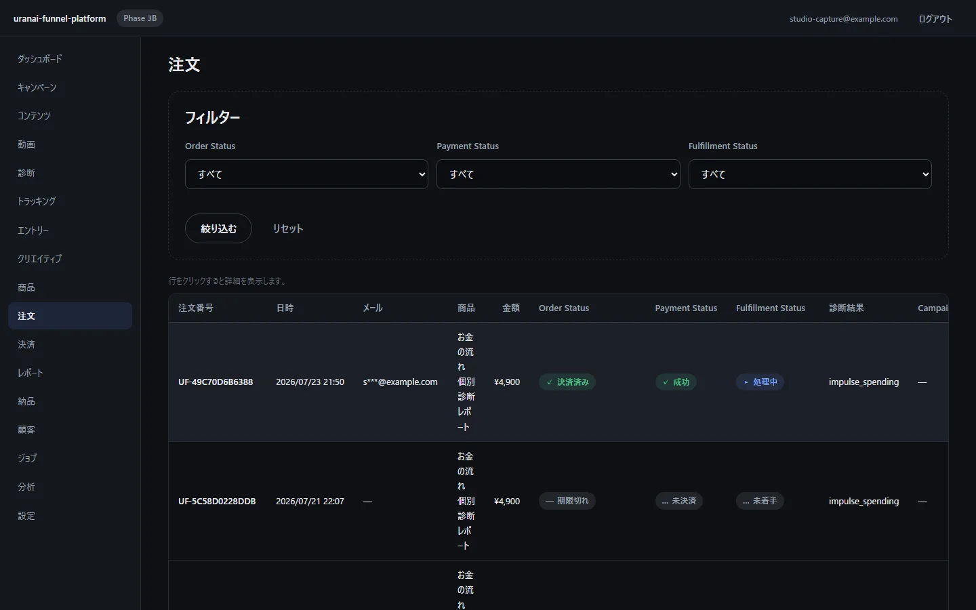Open the Order Status filter dropdown
The image size is (976, 610).
306,174
